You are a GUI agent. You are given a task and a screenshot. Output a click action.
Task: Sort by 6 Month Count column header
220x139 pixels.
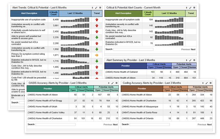coord(54,13)
